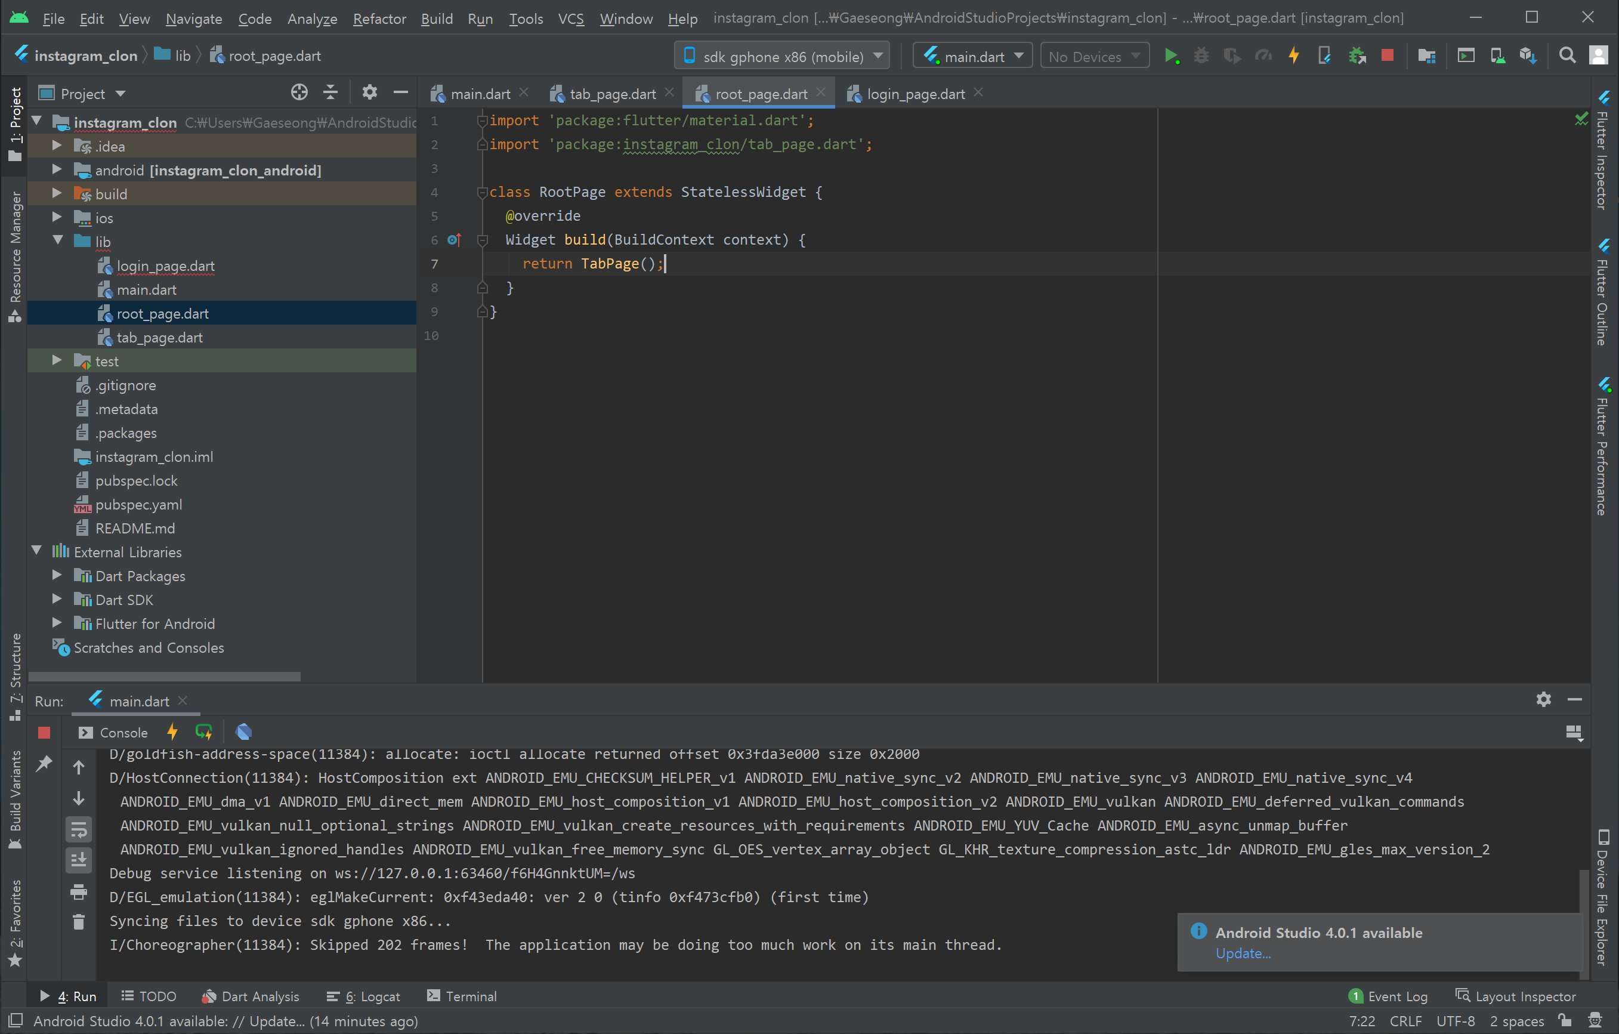
Task: Expand the android folder
Action: [57, 169]
